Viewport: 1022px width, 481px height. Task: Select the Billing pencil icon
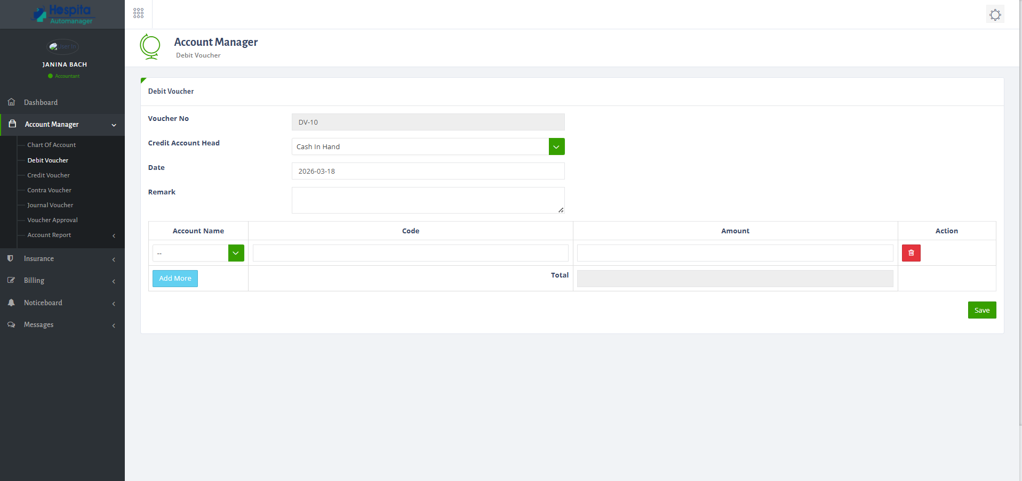click(11, 280)
